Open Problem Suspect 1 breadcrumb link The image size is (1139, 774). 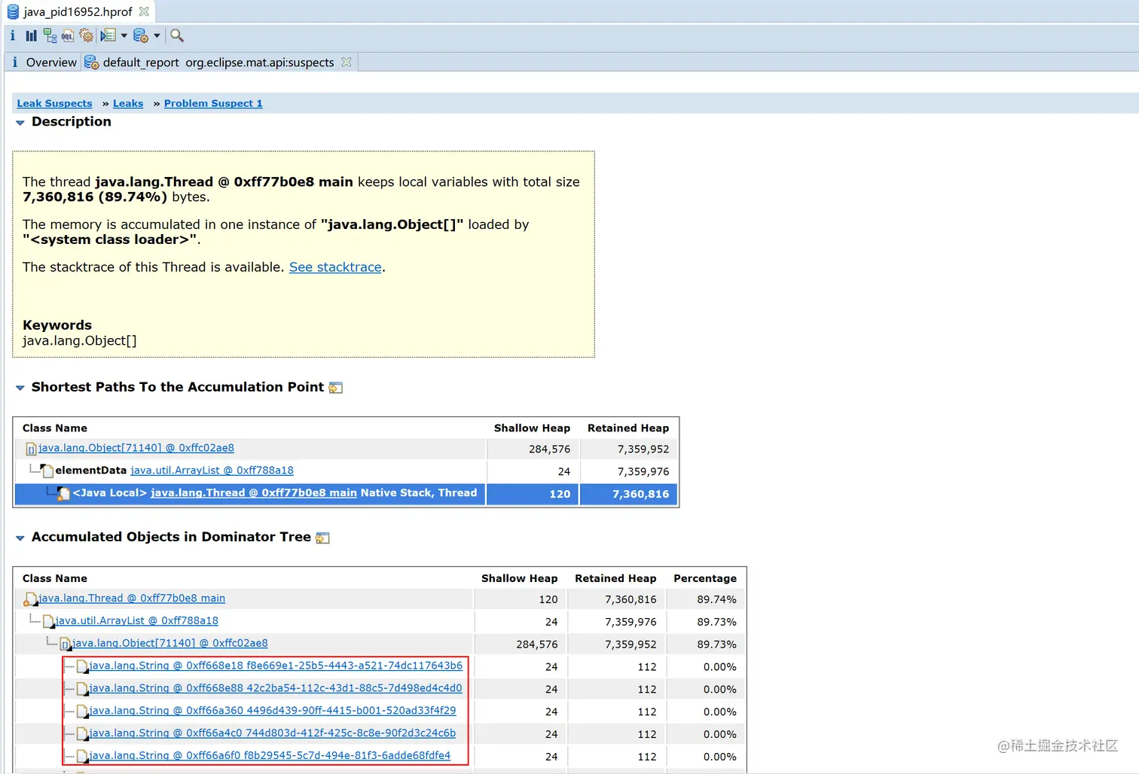pos(213,103)
